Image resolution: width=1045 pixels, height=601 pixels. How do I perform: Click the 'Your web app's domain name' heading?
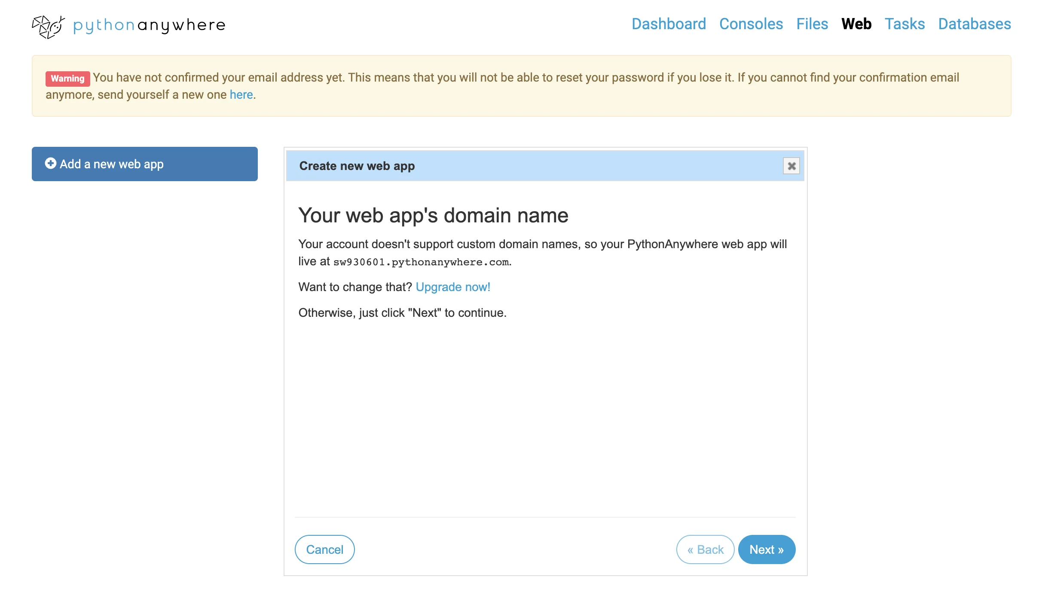[x=433, y=215]
